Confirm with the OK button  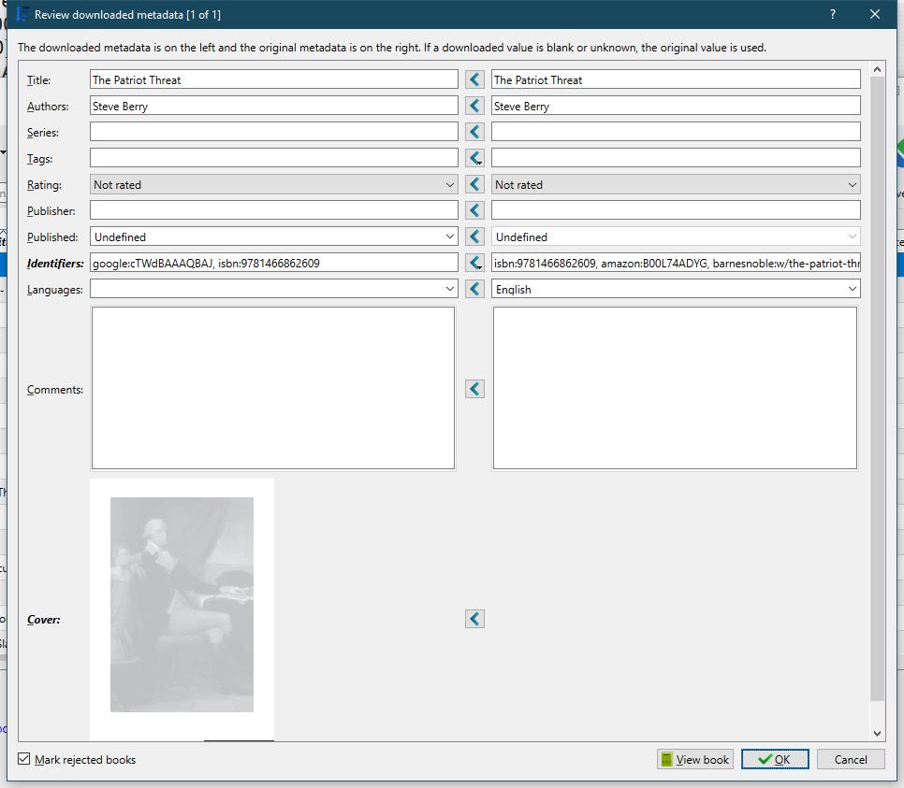point(775,759)
